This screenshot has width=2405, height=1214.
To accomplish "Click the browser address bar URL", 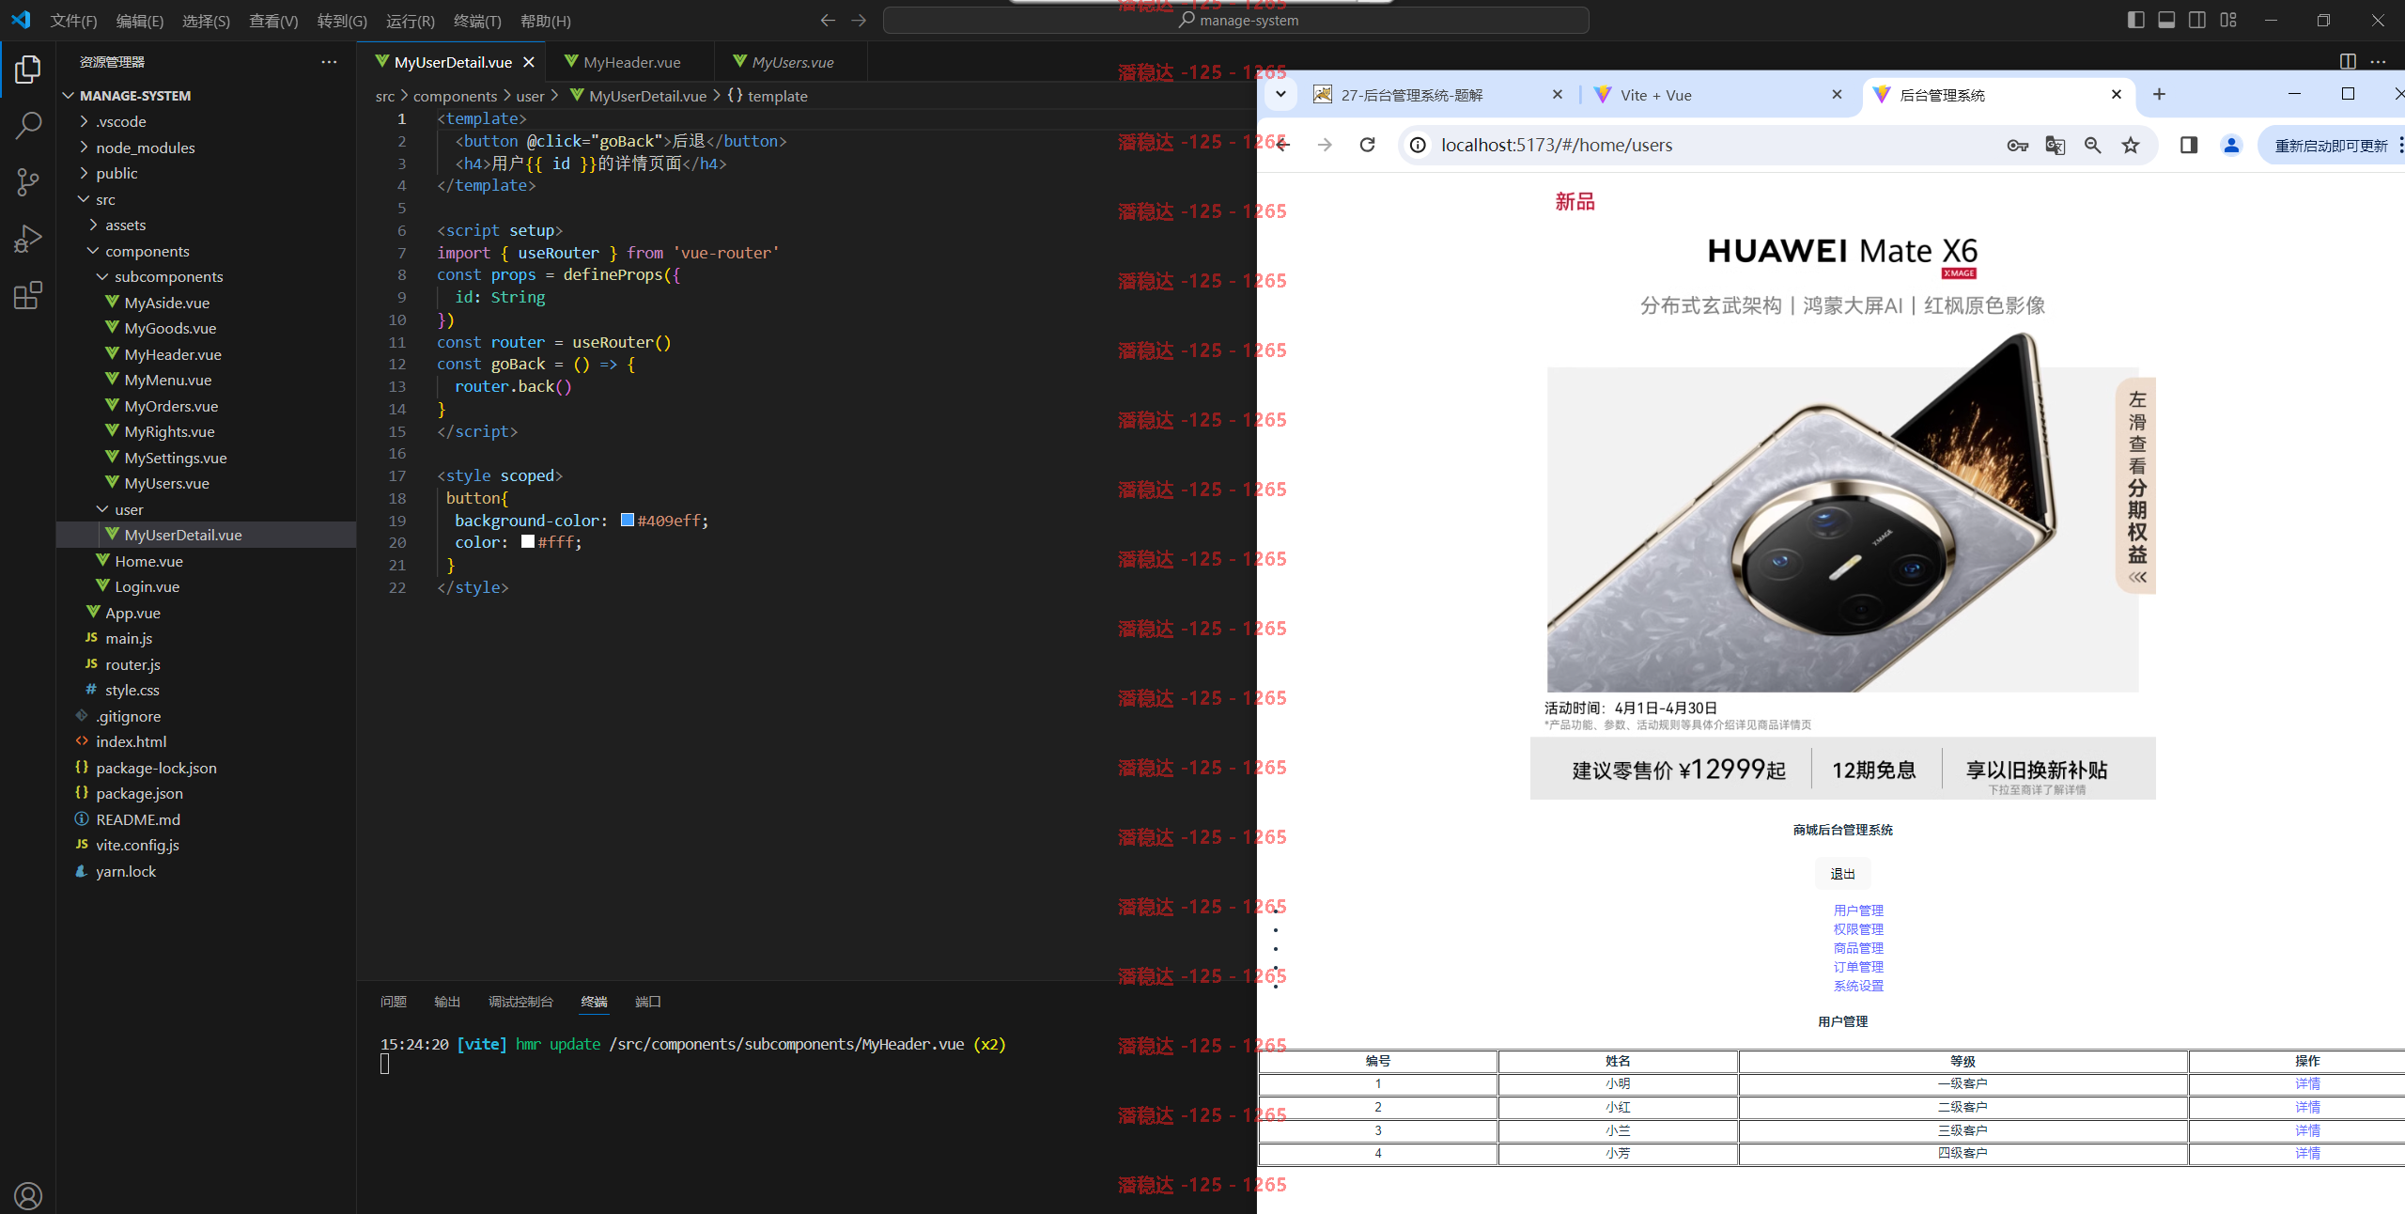I will [x=1557, y=145].
